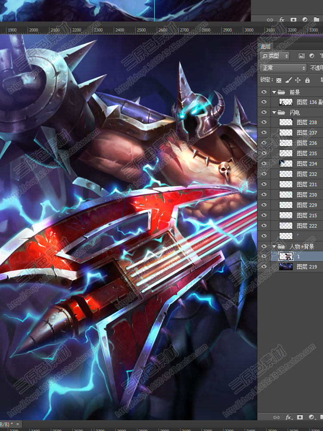Select layer 图层 229
Image resolution: width=323 pixels, height=431 pixels.
pos(297,205)
